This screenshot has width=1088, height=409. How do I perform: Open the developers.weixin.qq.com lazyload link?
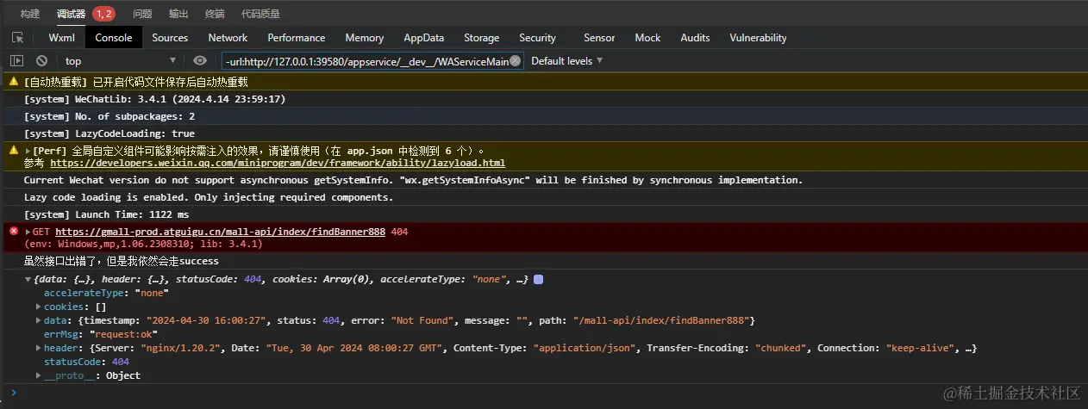tap(277, 163)
